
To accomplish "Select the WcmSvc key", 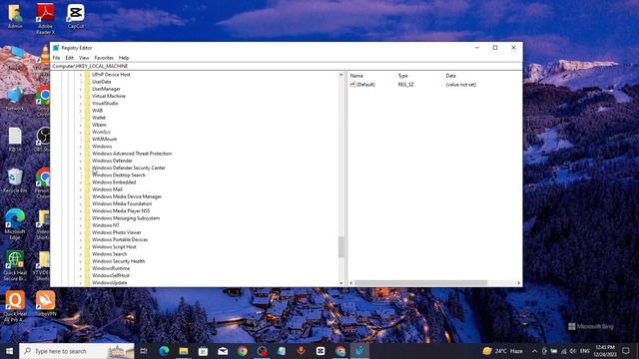I will tap(101, 132).
